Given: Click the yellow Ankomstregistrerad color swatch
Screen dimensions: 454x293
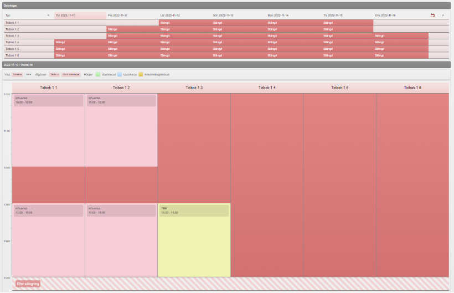Looking at the screenshot, I should click(x=141, y=74).
